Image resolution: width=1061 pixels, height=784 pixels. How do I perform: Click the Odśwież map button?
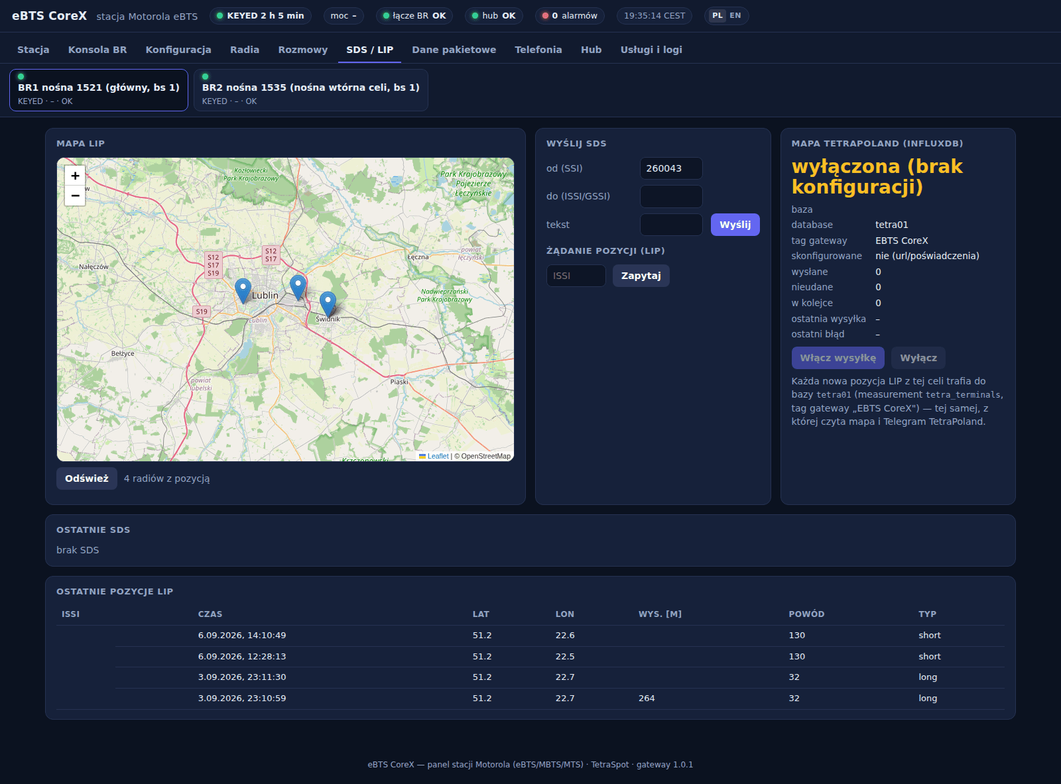click(87, 478)
